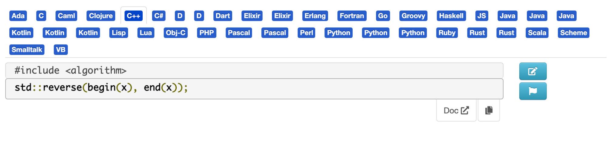Select the C++ language tab
This screenshot has height=142, width=607.
pos(134,16)
